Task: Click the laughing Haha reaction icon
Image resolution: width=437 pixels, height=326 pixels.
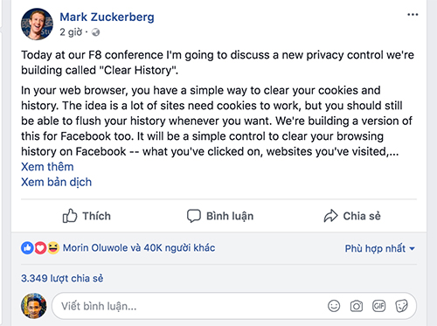Action: [53, 248]
